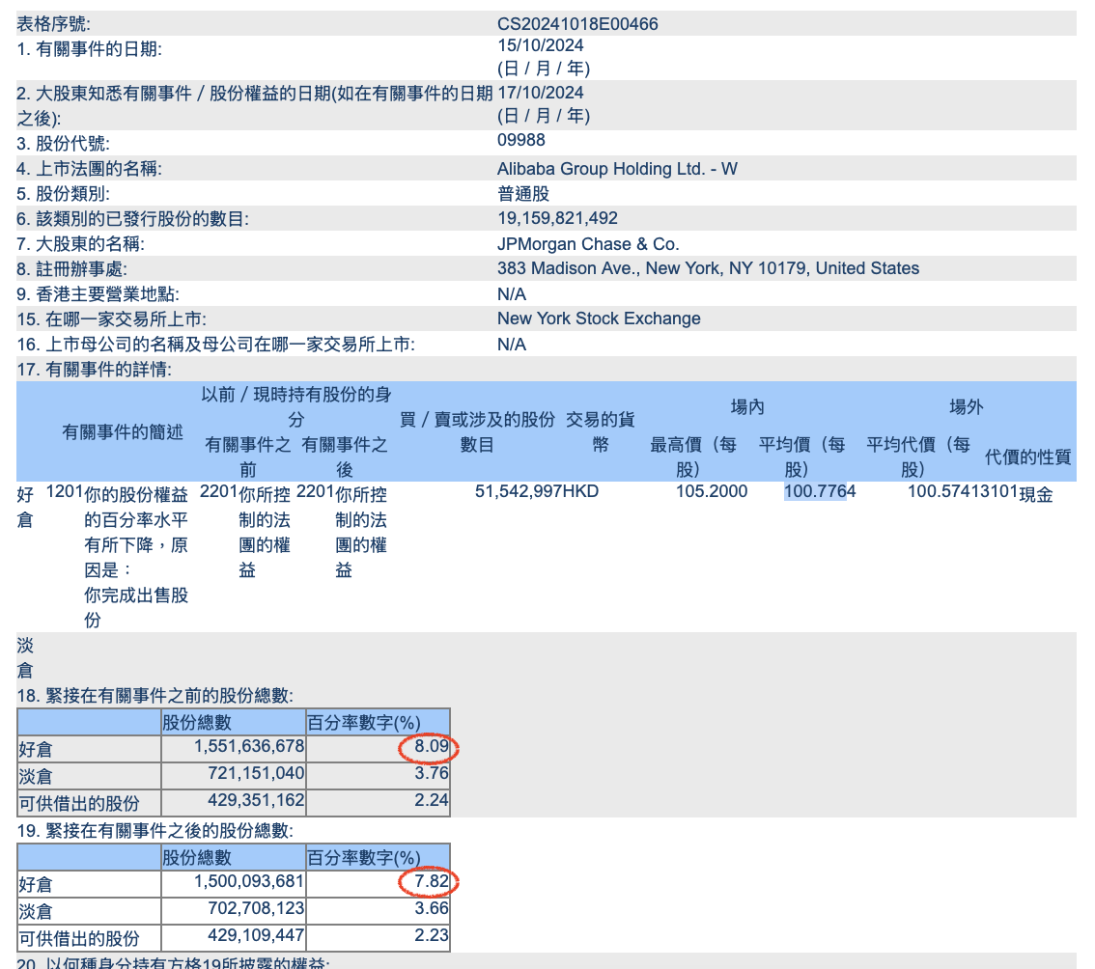Image resolution: width=1095 pixels, height=969 pixels.
Task: Click the 場外 column group header
Action: coord(966,407)
